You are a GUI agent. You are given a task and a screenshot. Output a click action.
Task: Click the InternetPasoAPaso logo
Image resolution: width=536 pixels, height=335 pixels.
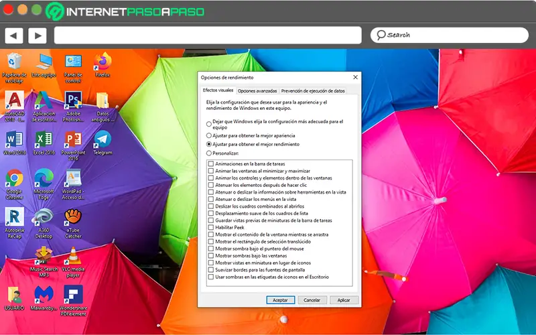[125, 11]
